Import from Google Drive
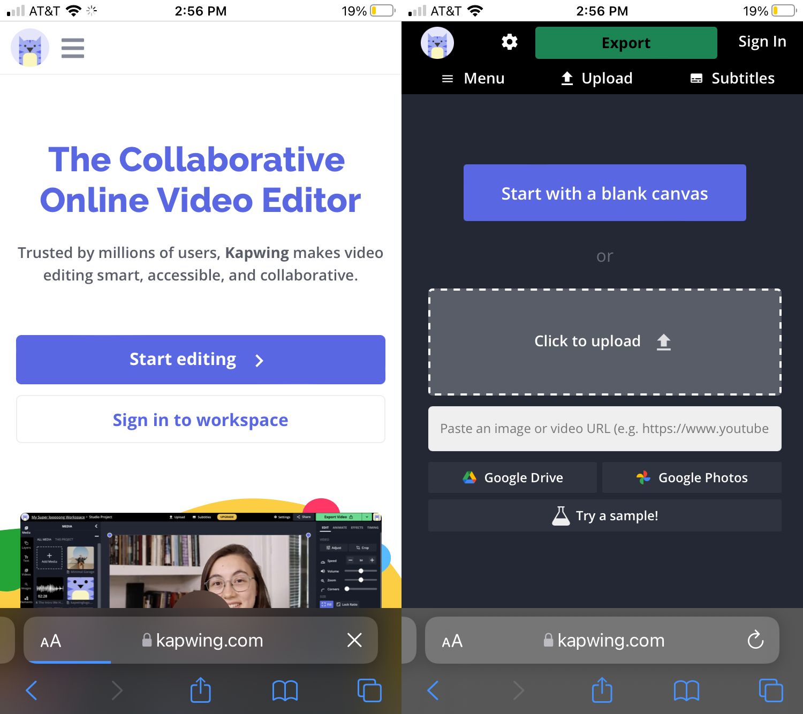Screen dimensions: 803x714 click(512, 477)
